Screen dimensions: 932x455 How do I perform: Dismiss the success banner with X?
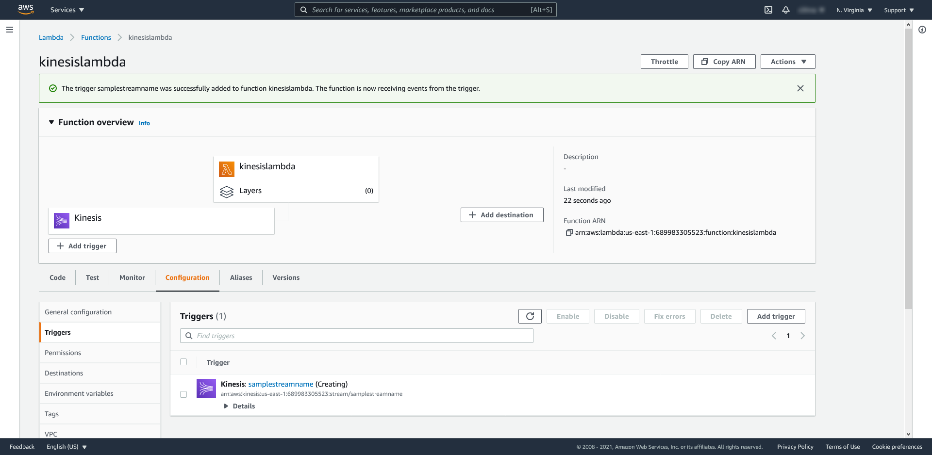pos(800,88)
